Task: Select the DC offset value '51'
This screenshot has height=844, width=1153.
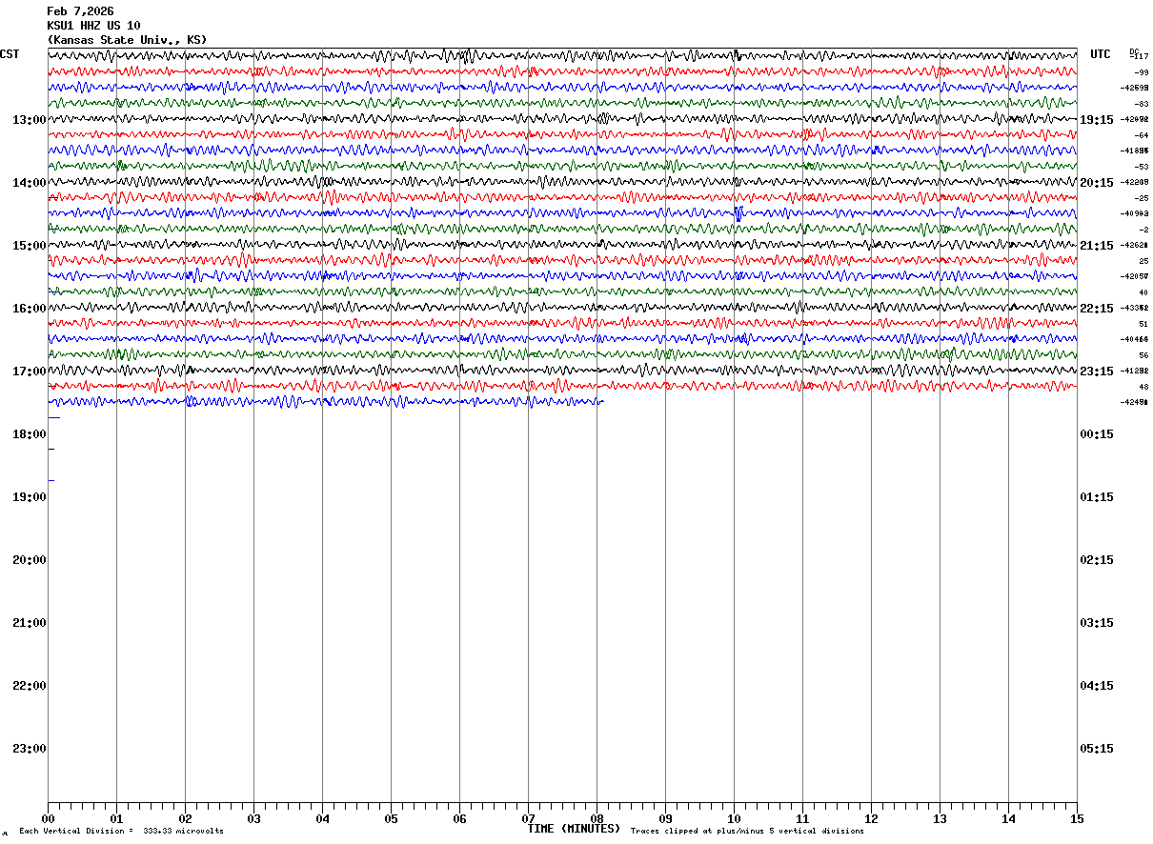Action: (x=1143, y=324)
